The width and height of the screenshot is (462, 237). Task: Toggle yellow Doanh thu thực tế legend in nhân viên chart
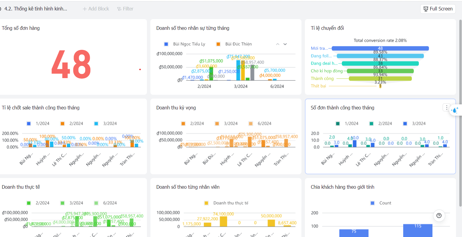coord(226,203)
